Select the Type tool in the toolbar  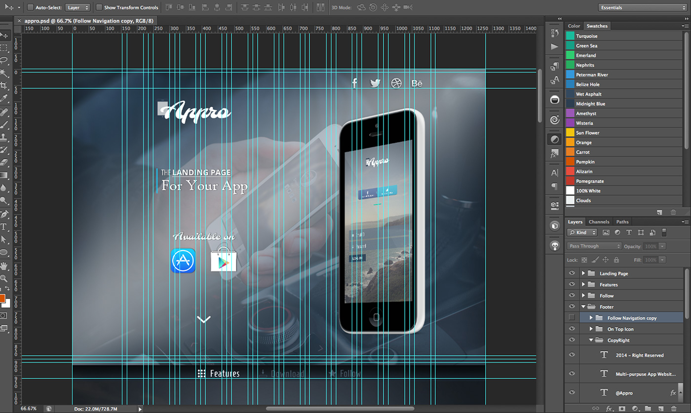(4, 227)
